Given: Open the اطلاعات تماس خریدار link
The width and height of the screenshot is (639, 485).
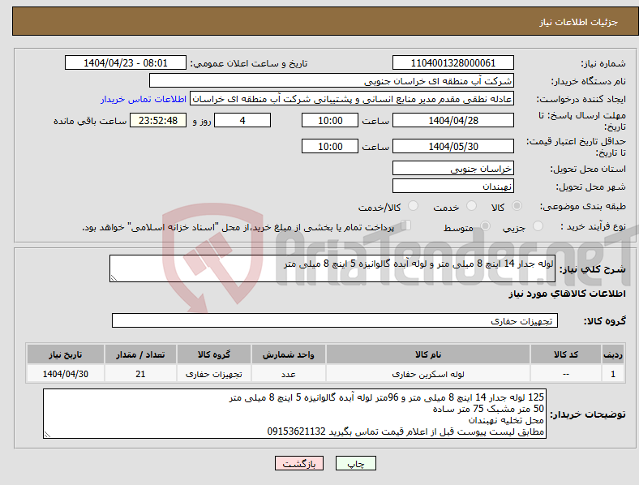Looking at the screenshot, I should 144,100.
